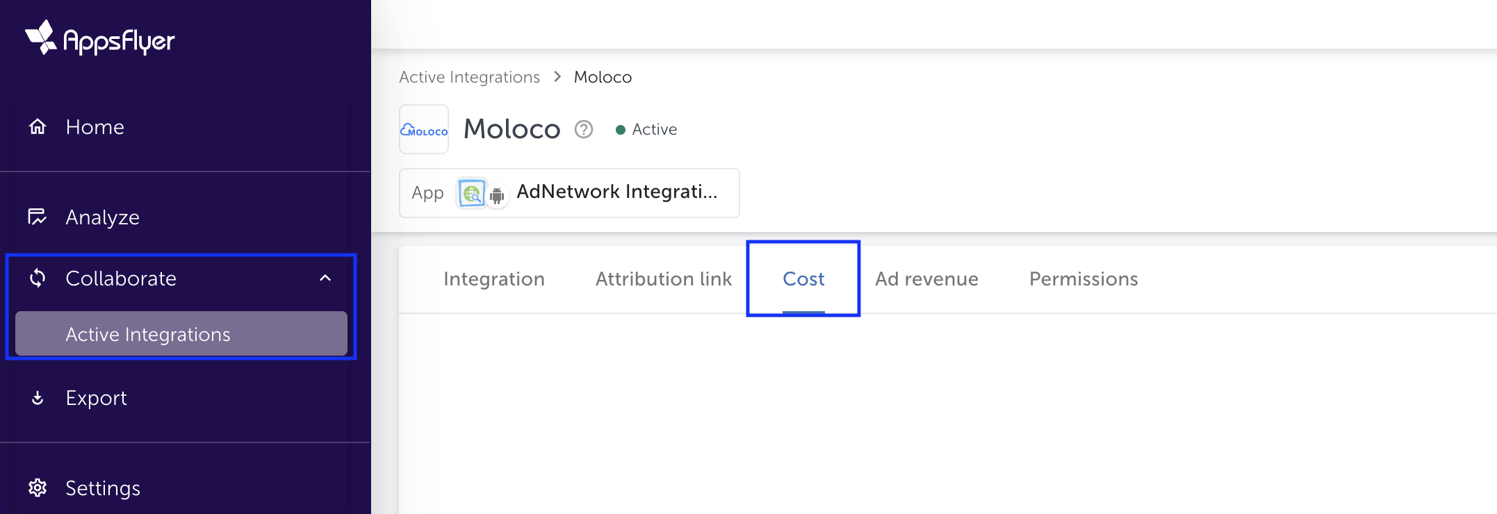Click the Collaborate sync arrows icon
1497x514 pixels.
click(x=38, y=278)
